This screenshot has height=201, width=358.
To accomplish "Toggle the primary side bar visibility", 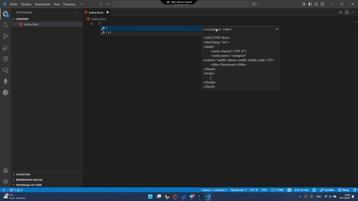I will coord(310,4).
